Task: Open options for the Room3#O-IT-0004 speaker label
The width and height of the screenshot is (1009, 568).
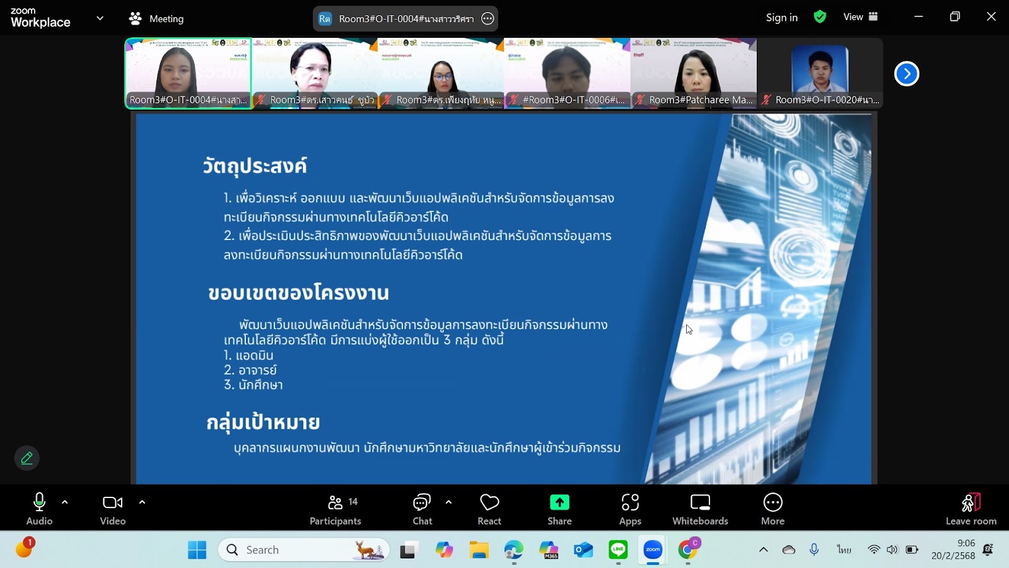Action: [x=487, y=19]
